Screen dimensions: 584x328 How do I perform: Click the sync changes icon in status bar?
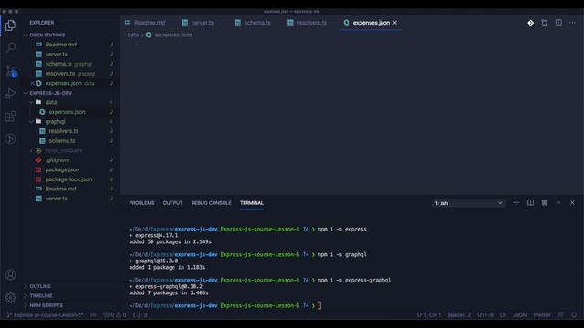click(93, 314)
